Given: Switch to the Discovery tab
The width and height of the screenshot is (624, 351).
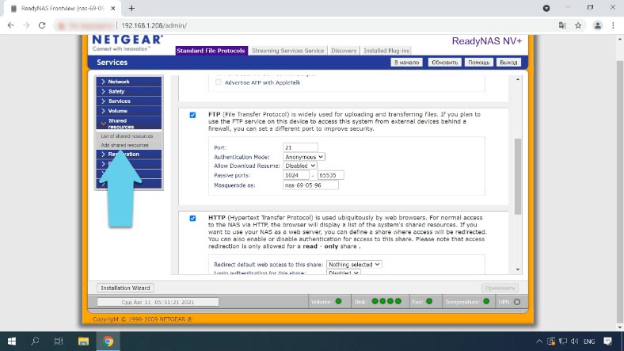Looking at the screenshot, I should [x=344, y=51].
